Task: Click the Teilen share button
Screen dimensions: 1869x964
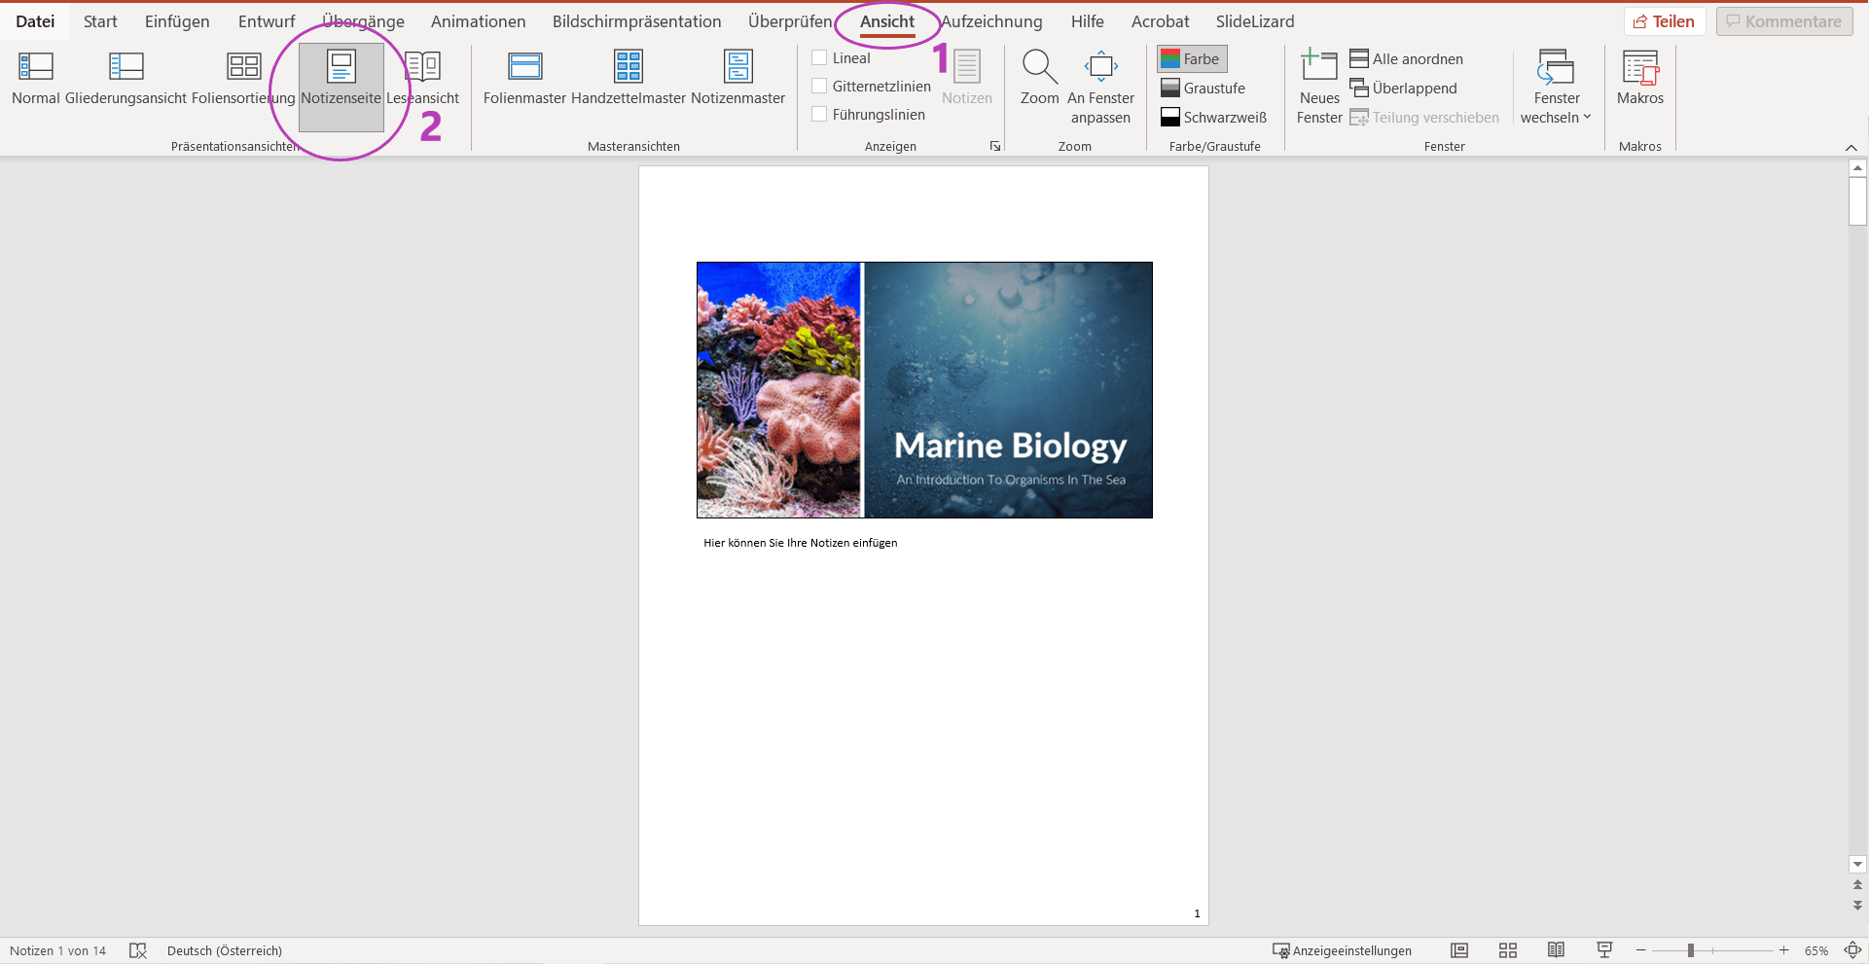Action: coord(1665,21)
